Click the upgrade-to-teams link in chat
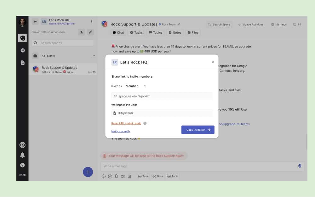 (234, 124)
